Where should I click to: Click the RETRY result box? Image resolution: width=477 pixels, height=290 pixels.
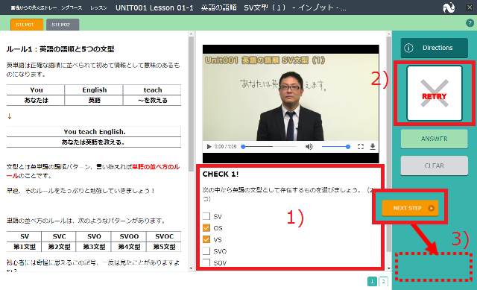pyautogui.click(x=435, y=93)
